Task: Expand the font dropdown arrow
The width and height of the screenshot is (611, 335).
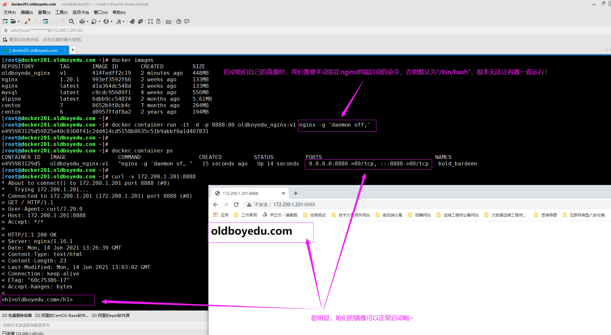Action: (x=123, y=22)
